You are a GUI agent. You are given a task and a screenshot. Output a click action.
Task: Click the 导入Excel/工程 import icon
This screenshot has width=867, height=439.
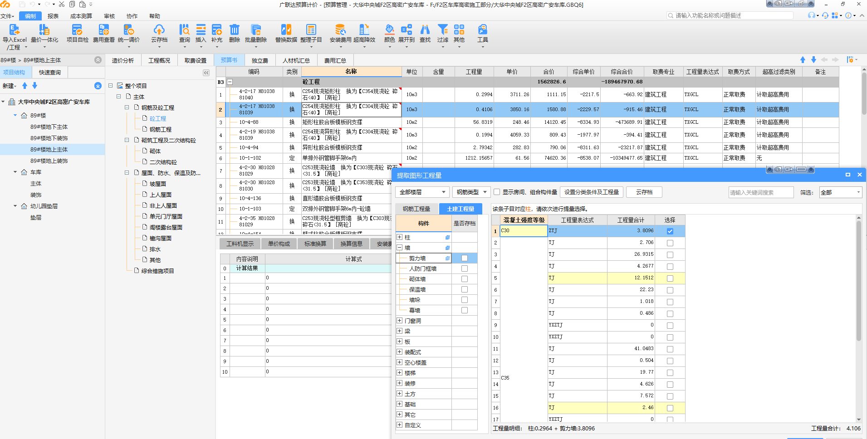coord(14,30)
